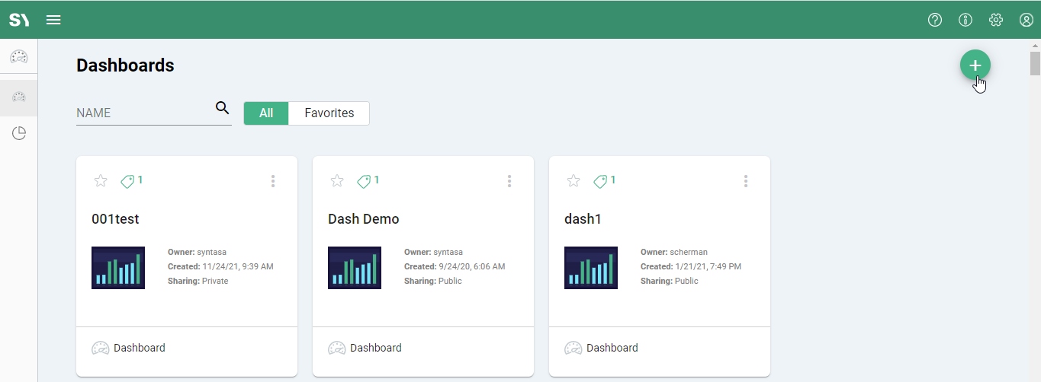Click the help question mark icon

tap(935, 20)
